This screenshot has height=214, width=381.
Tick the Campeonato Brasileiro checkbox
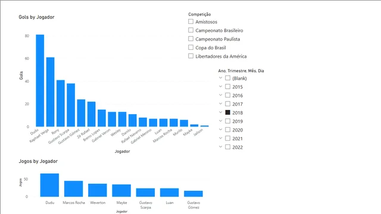(190, 30)
